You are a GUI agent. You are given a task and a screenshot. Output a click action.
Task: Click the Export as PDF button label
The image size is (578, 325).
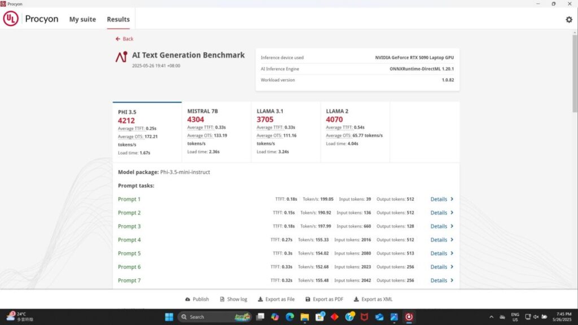click(328, 299)
